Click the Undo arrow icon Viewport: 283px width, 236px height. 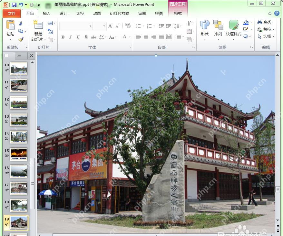(x=21, y=5)
